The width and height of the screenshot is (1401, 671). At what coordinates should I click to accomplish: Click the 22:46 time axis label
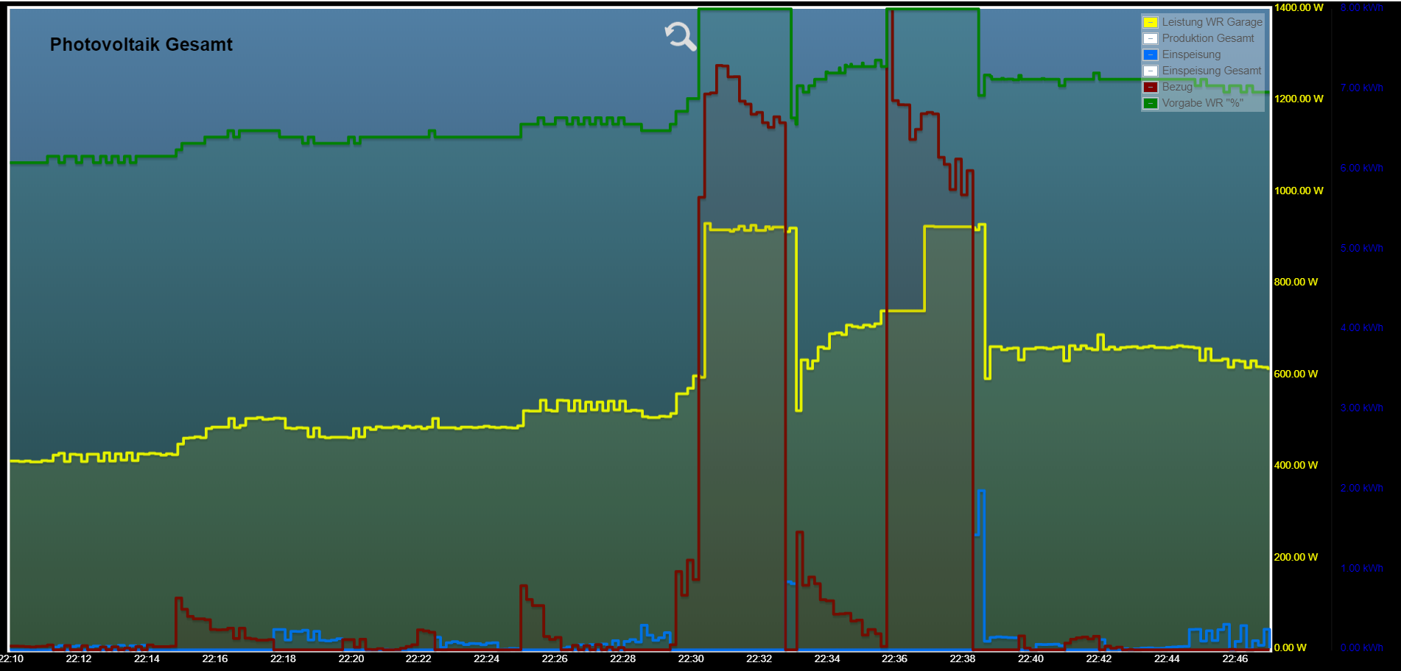point(1235,658)
